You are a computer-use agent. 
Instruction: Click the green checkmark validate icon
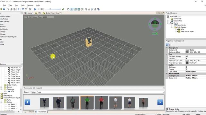pos(63,9)
